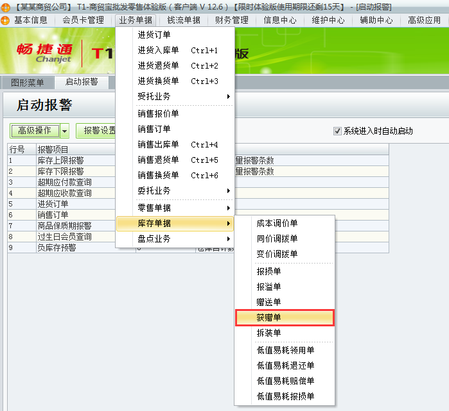Expand 零售单据 submenu
The height and width of the screenshot is (411, 449).
point(175,208)
